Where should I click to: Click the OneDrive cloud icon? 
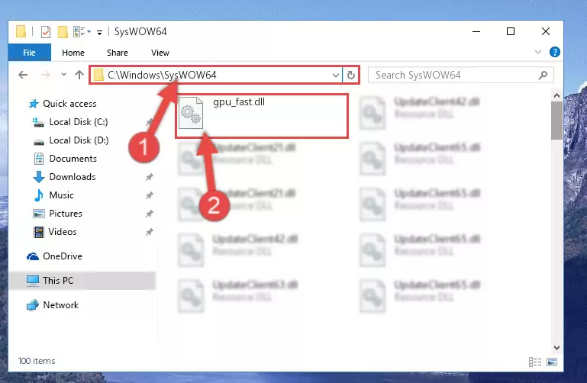[x=33, y=256]
